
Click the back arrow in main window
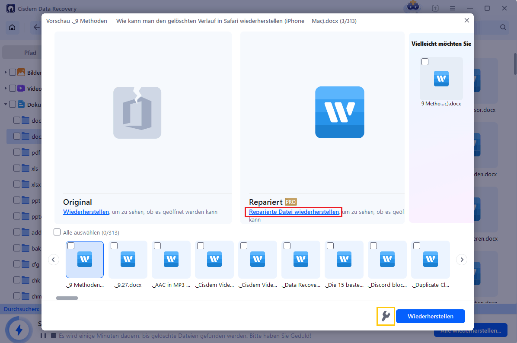pyautogui.click(x=36, y=27)
